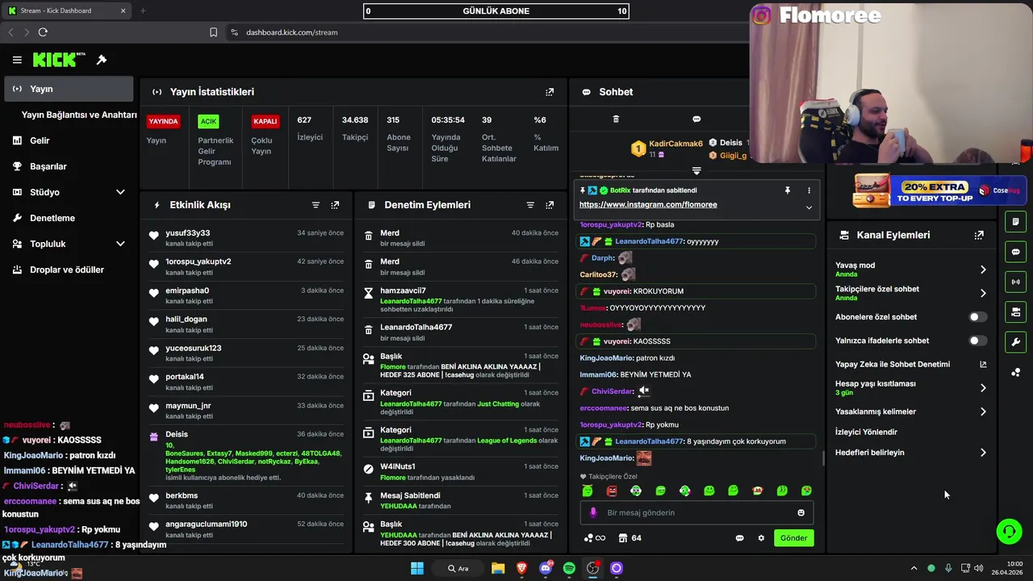Open Yayın Bağlantısı ve Anahtarı page
This screenshot has height=581, width=1033.
(x=79, y=115)
